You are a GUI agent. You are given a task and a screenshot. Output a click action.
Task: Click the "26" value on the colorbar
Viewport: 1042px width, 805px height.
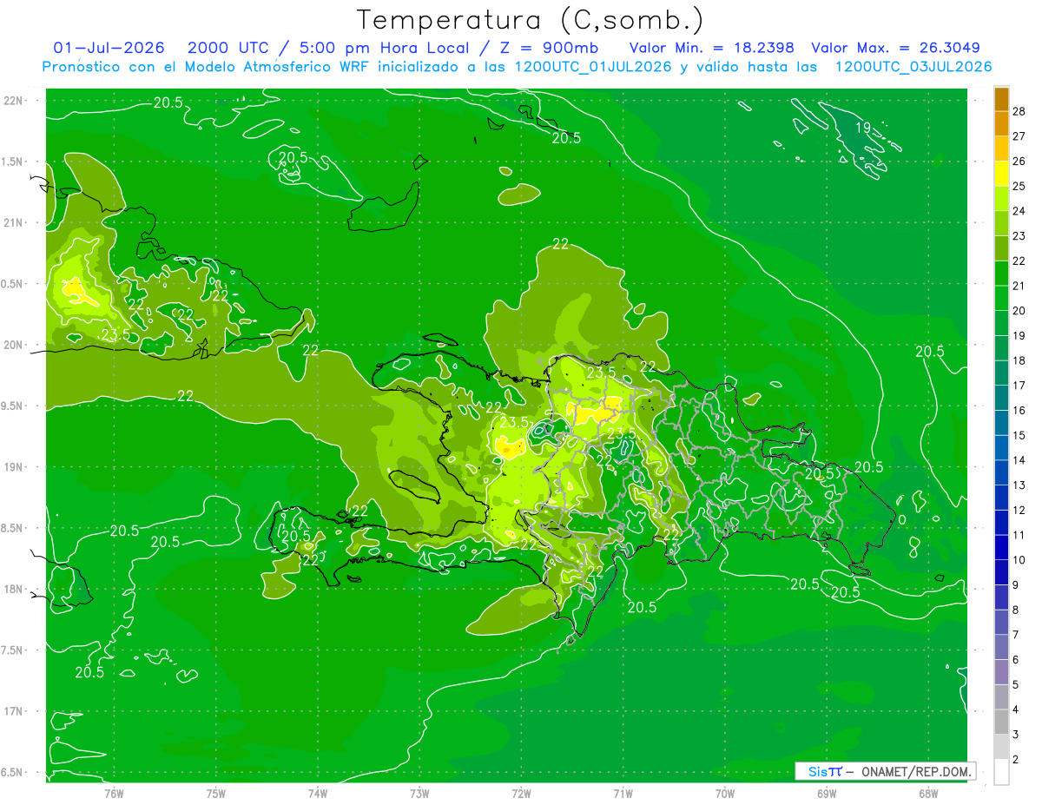click(1019, 162)
